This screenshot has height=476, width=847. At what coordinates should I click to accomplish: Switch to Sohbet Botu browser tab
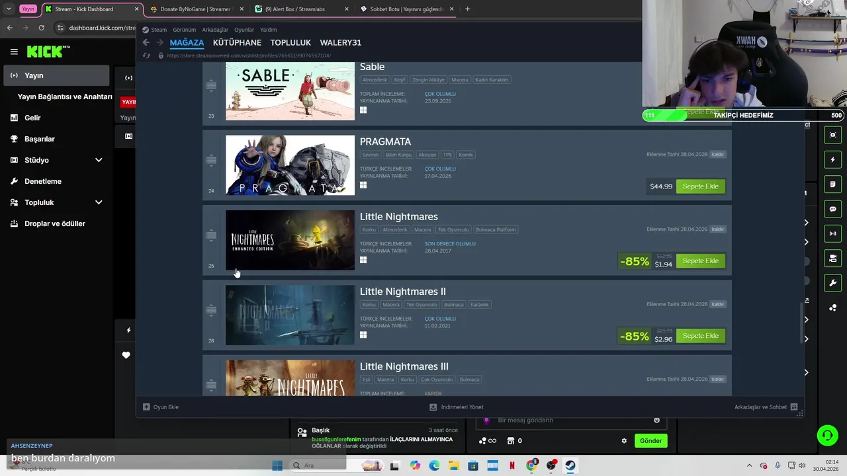tap(407, 9)
